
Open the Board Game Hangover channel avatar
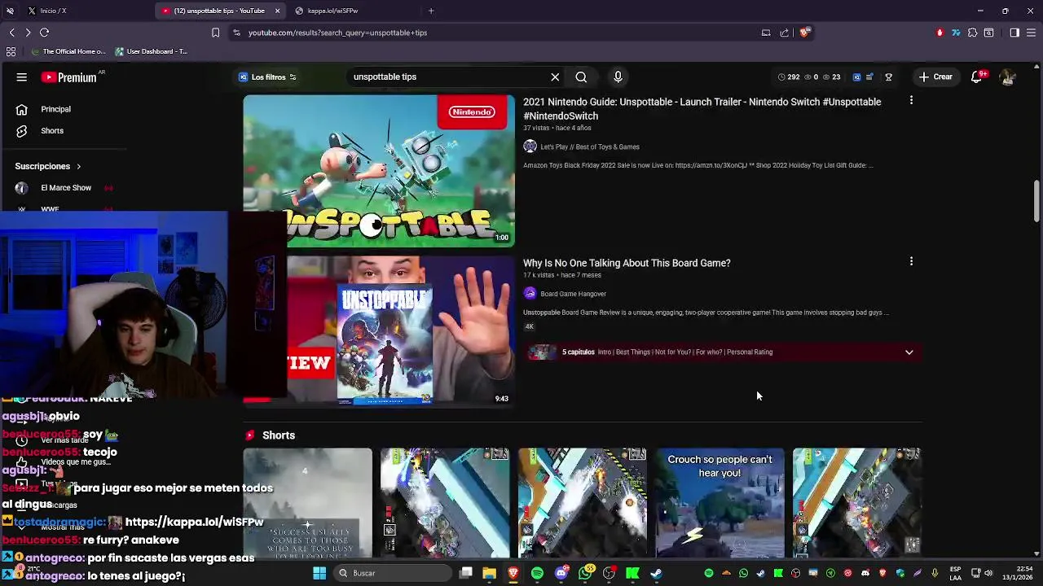[530, 294]
